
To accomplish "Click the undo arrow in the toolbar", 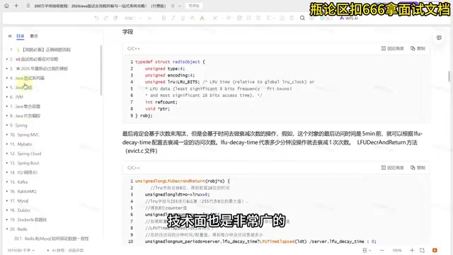I will 96,18.
